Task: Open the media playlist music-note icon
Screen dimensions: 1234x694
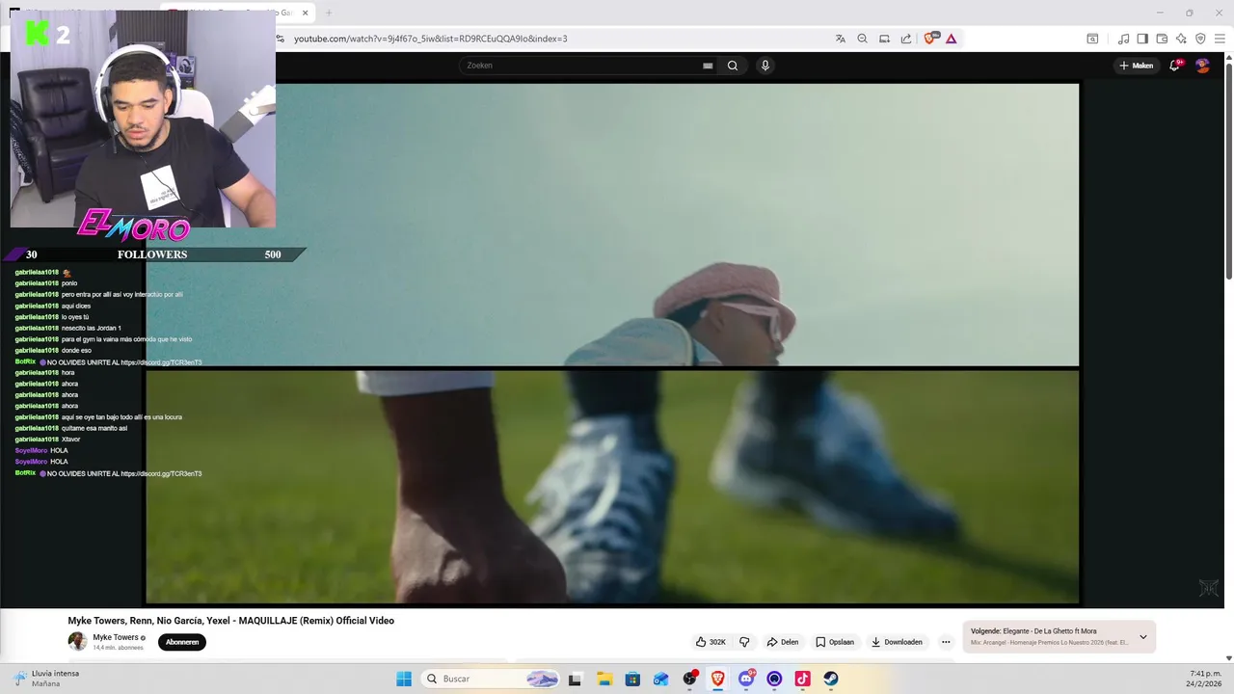Action: [1123, 39]
